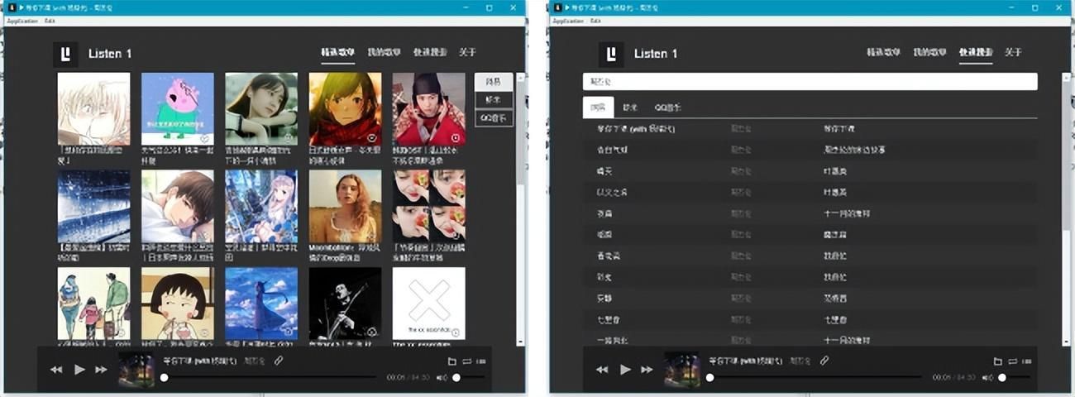This screenshot has height=397, width=1075.
Task: Click the Listen 1 logo in left window
Action: pyautogui.click(x=65, y=54)
